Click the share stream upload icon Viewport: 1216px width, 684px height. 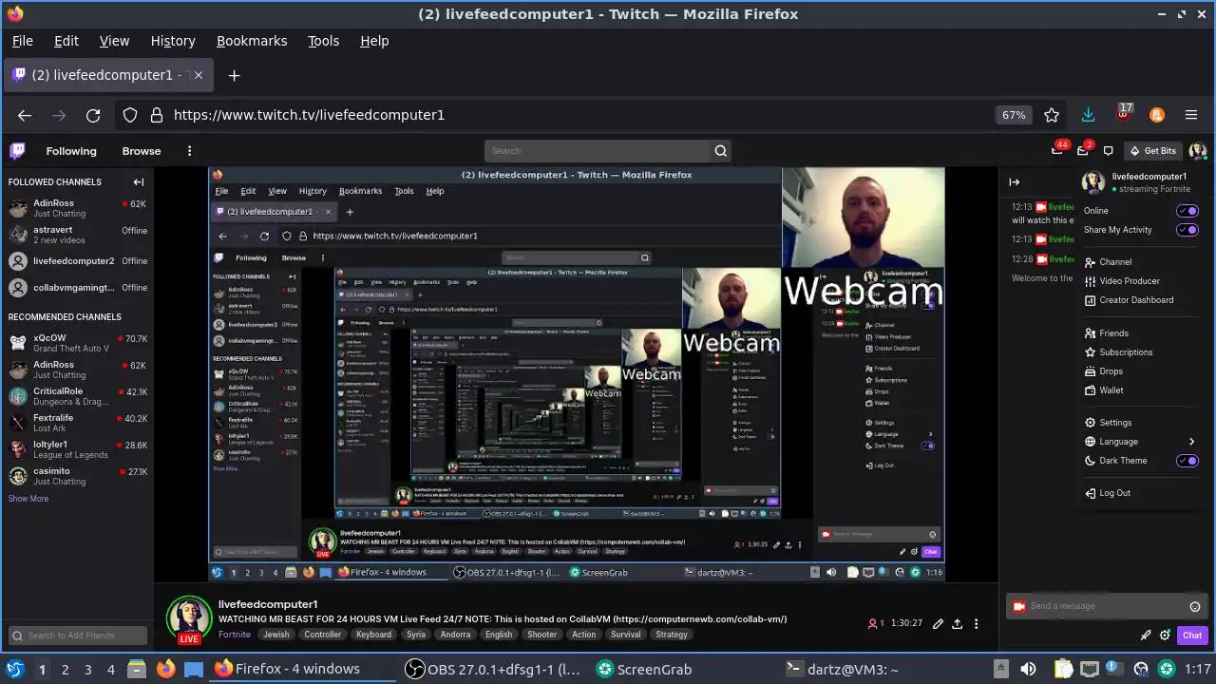click(957, 624)
